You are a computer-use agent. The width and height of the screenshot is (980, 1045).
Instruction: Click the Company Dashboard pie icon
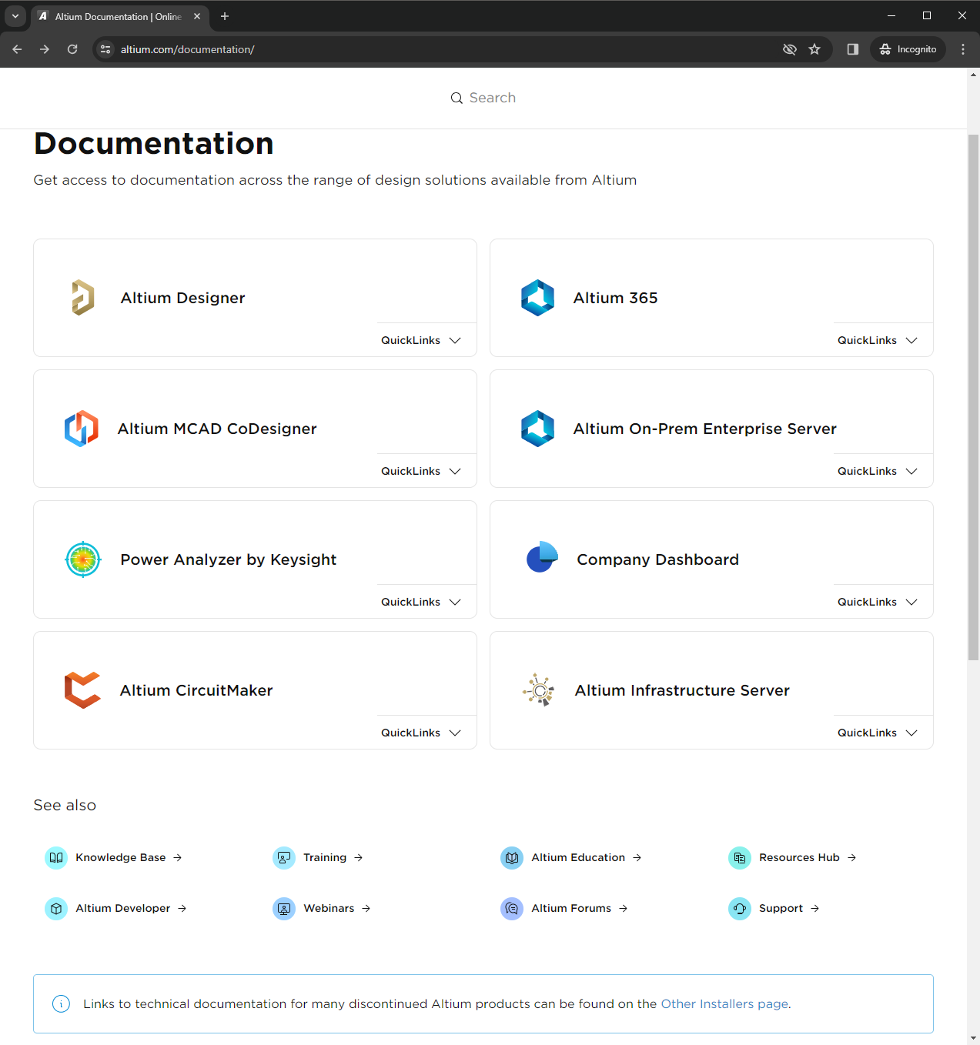coord(542,557)
